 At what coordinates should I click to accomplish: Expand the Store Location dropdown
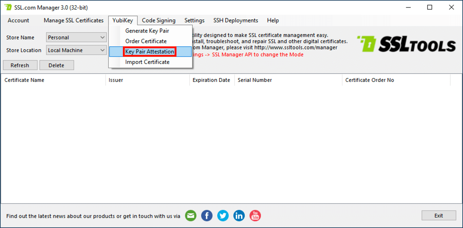[x=76, y=50]
